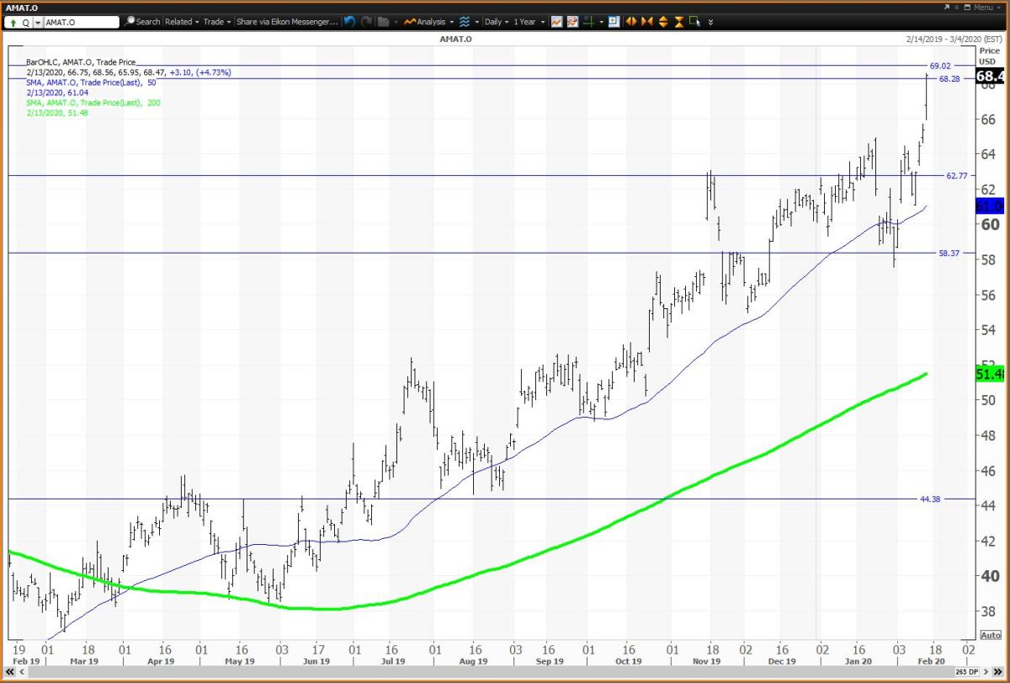
Task: Open the Related menu
Action: point(182,22)
